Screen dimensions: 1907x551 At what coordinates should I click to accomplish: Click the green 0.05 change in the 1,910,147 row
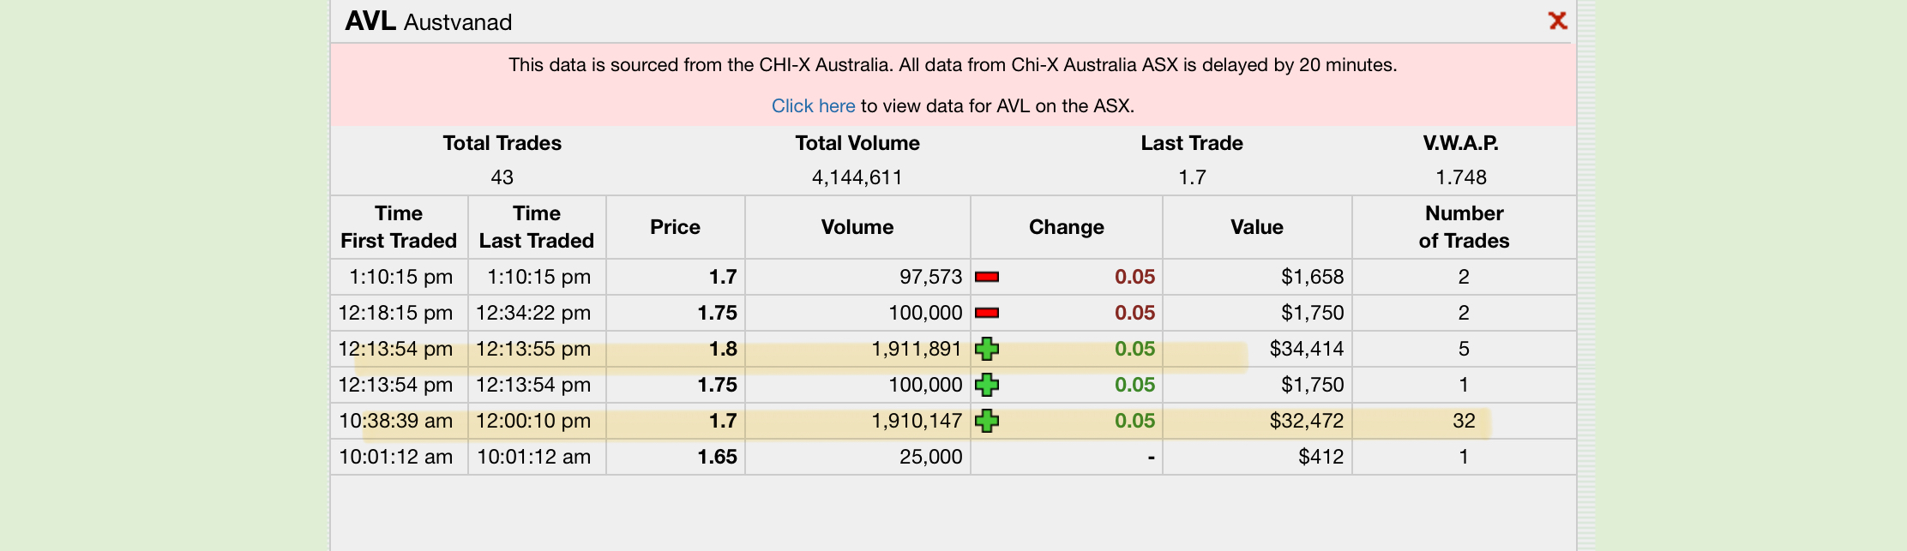(1134, 421)
